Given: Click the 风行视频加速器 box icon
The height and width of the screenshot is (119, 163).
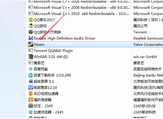Looking at the screenshot, I should (31, 93).
